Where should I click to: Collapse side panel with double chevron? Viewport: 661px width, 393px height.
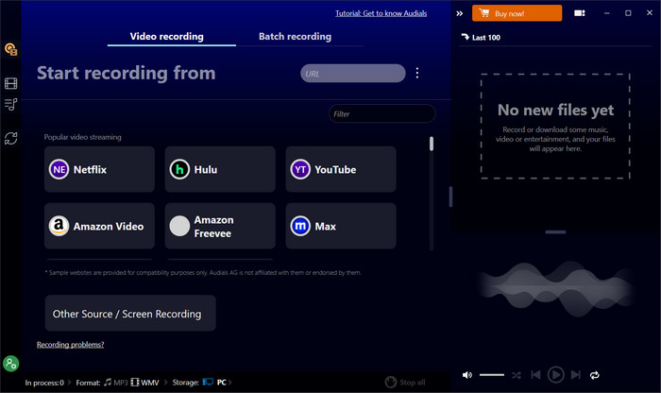(x=460, y=13)
